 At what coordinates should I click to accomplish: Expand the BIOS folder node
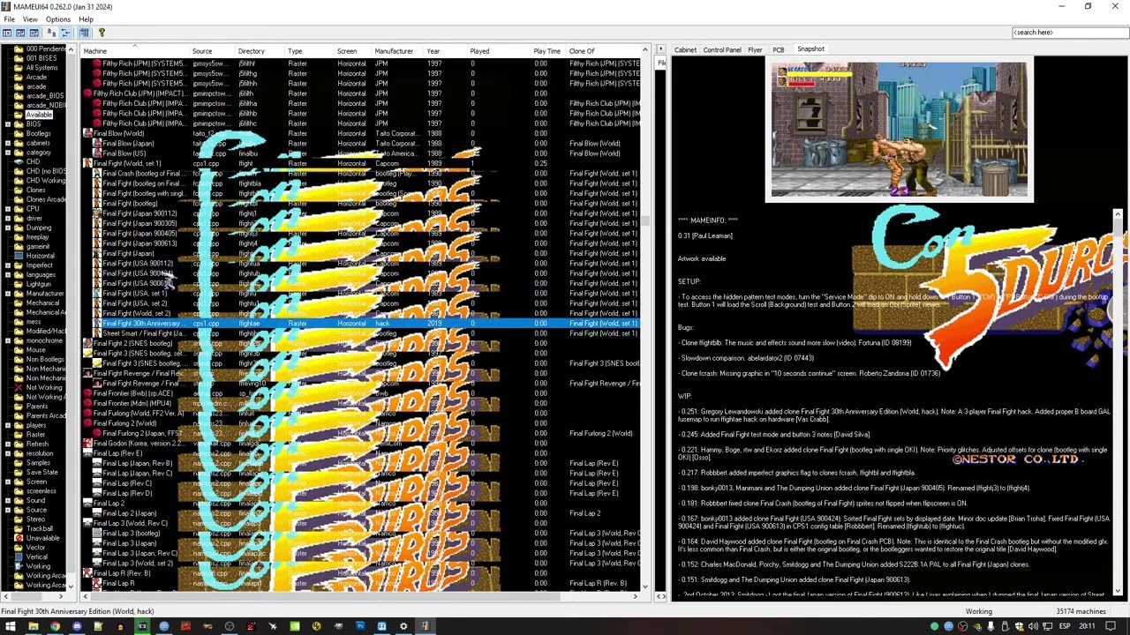coord(8,124)
